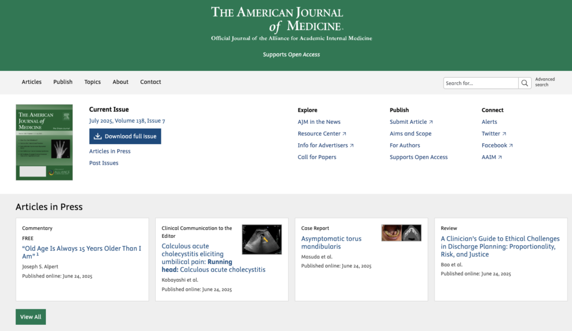Image resolution: width=572 pixels, height=331 pixels.
Task: Open the Articles menu
Action: [x=31, y=81]
